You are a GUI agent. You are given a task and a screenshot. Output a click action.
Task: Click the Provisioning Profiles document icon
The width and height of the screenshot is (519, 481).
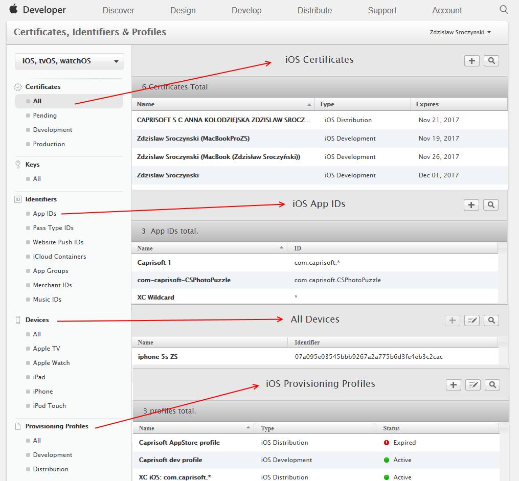click(18, 426)
